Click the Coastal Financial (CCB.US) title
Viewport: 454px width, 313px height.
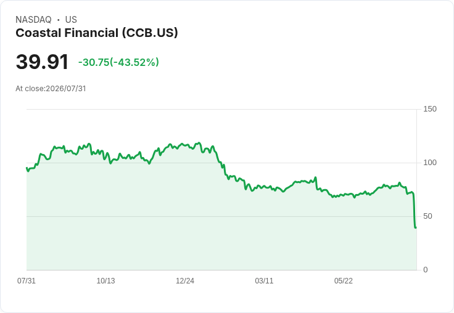[97, 33]
